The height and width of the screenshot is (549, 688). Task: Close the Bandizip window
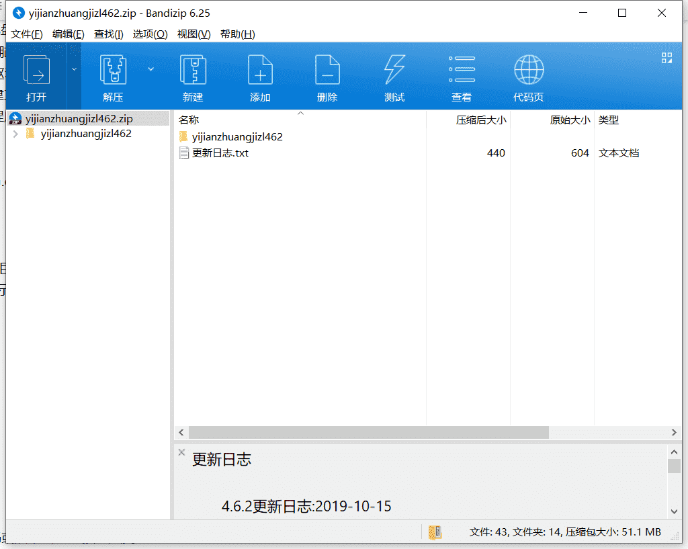pyautogui.click(x=662, y=13)
